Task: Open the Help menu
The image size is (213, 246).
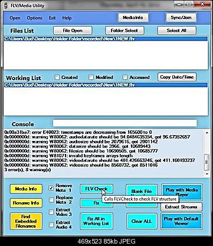Action: point(67,18)
